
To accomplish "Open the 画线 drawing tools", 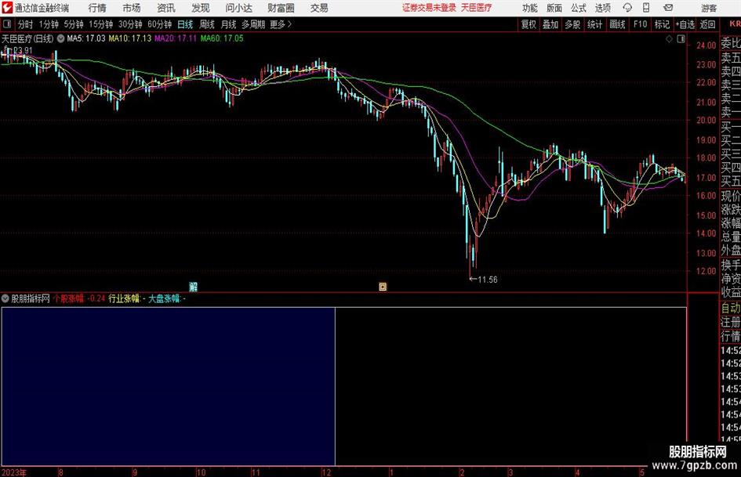I will click(617, 24).
